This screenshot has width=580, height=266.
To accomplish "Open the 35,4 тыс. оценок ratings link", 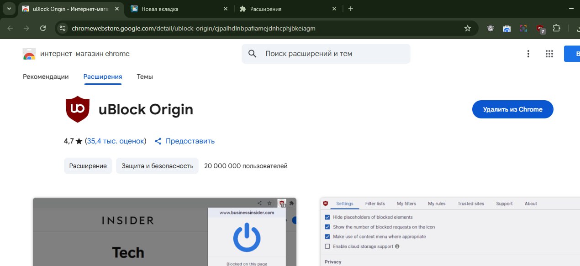I will pos(116,141).
